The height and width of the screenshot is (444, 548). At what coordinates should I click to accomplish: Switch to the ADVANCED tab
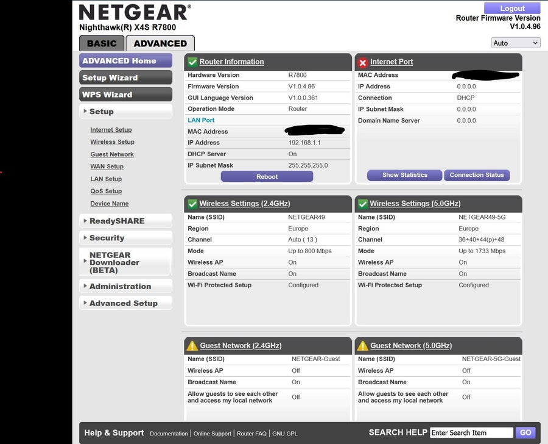pyautogui.click(x=160, y=43)
